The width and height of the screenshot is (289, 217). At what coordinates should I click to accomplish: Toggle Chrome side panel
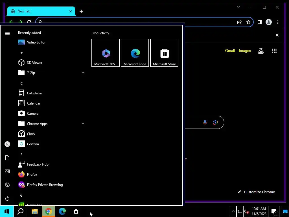tap(260, 22)
